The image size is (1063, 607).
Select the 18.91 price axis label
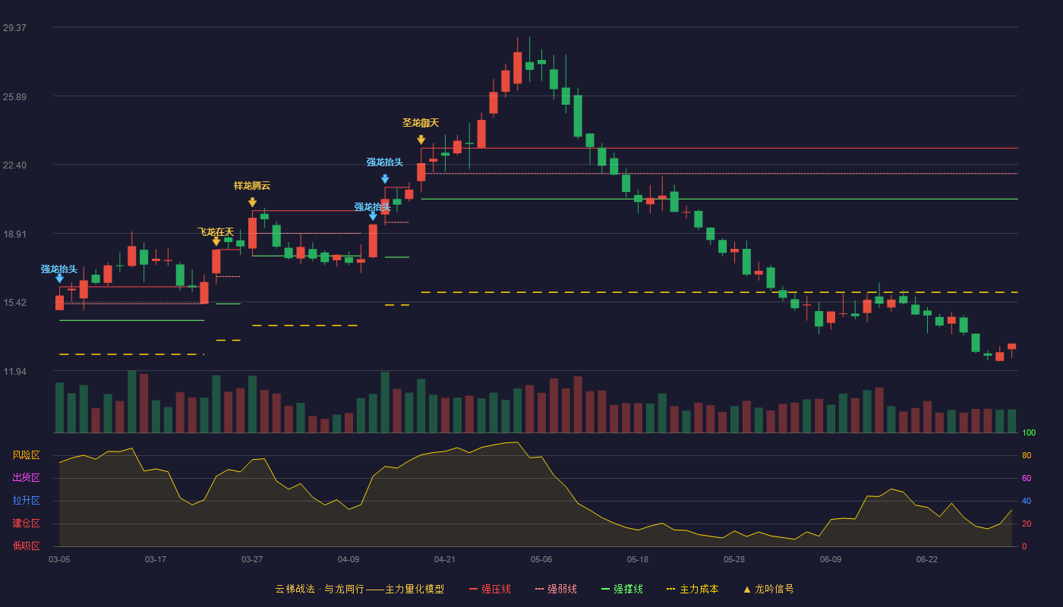click(14, 234)
